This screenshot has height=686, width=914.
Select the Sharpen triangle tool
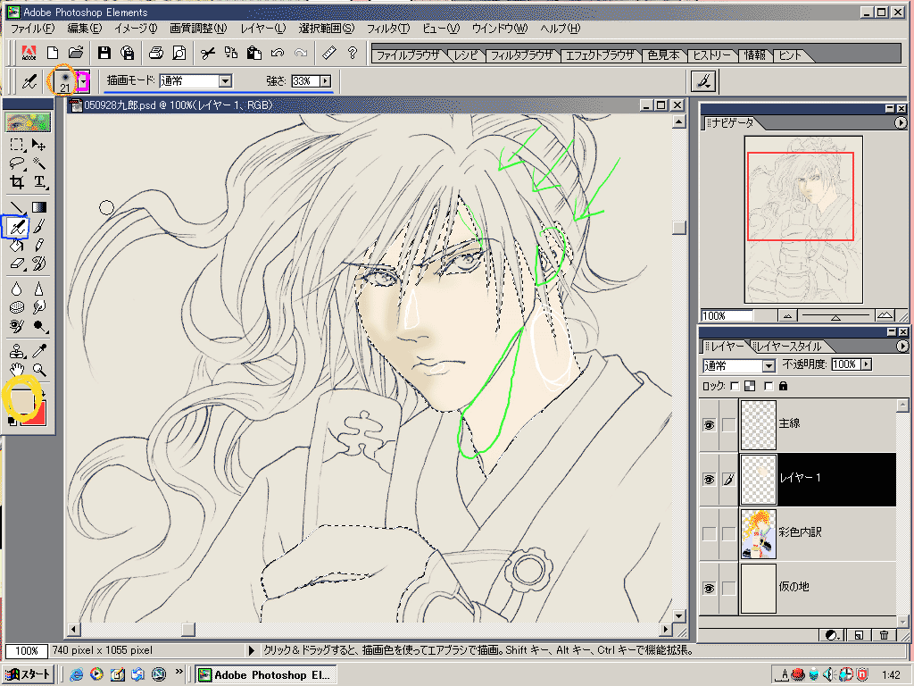[39, 289]
